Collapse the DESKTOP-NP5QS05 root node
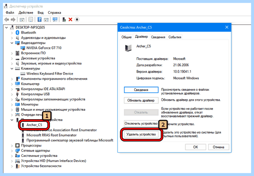The width and height of the screenshot is (254, 176). 6,28
